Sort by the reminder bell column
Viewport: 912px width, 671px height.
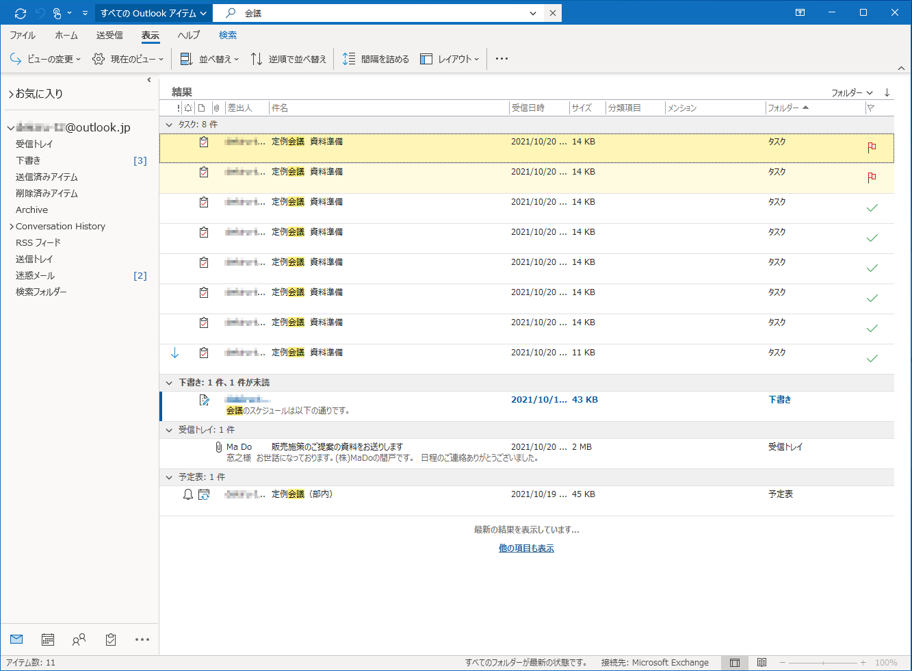click(188, 108)
